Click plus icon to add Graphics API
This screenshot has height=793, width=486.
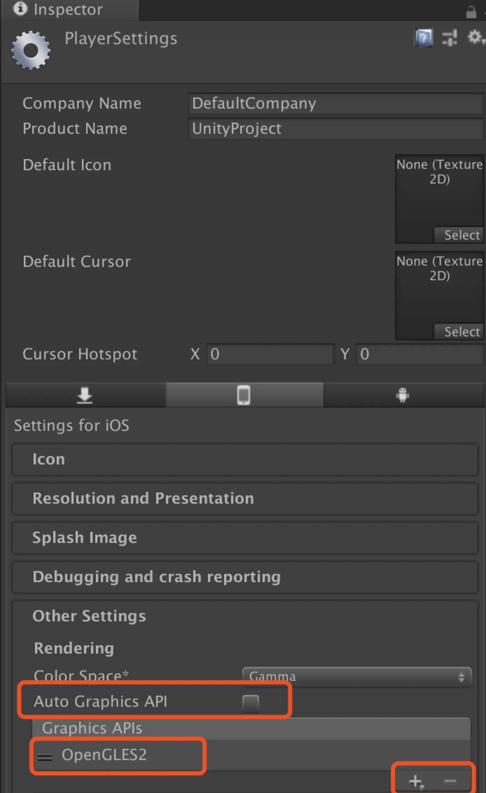416,781
